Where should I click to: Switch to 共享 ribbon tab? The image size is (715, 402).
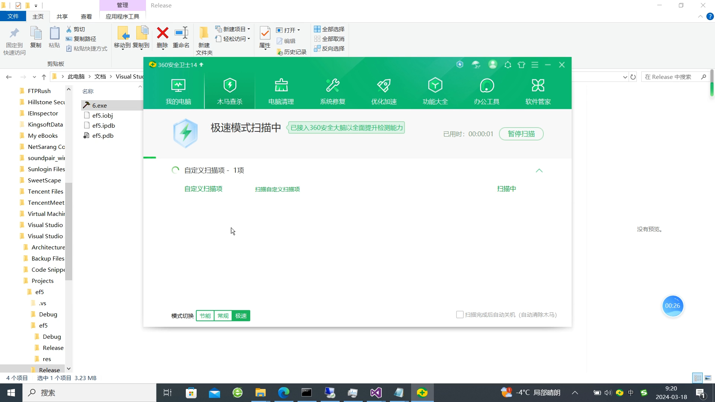pyautogui.click(x=62, y=16)
